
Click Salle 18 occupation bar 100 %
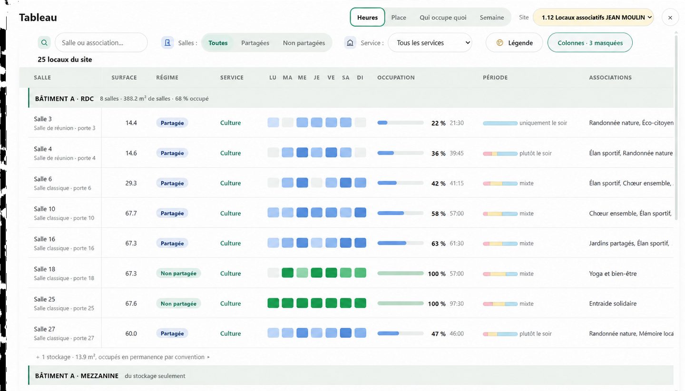point(401,274)
